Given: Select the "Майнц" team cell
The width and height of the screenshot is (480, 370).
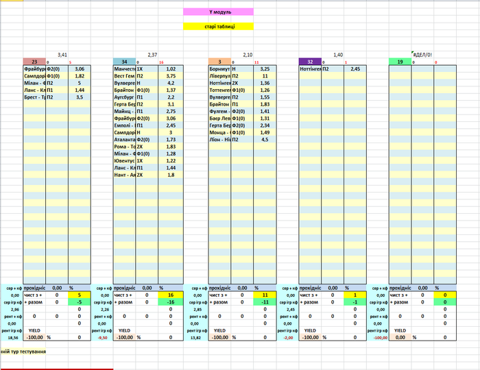Looking at the screenshot, I should [x=124, y=111].
